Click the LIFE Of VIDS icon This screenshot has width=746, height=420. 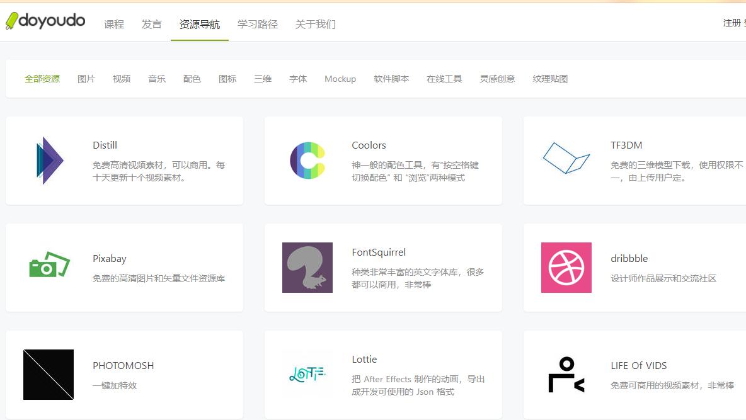click(x=566, y=374)
